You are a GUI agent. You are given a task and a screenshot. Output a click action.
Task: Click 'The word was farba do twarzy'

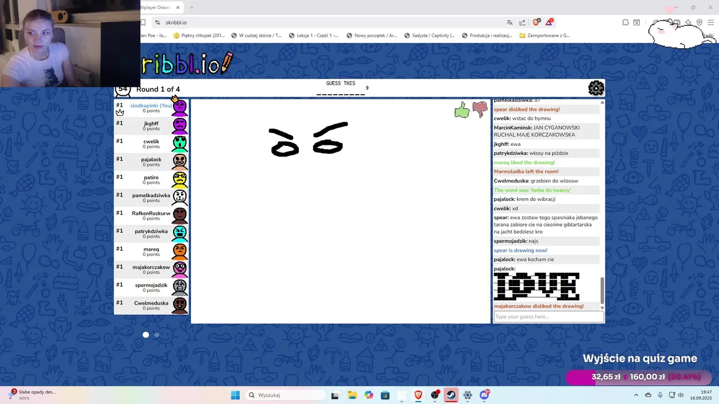point(532,190)
